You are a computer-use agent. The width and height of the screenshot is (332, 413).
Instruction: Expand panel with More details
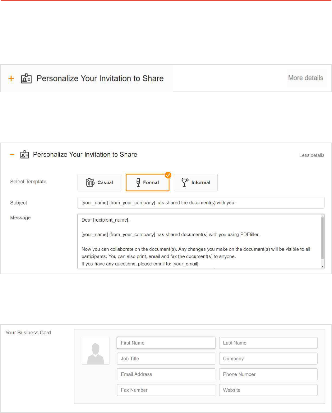coord(306,78)
